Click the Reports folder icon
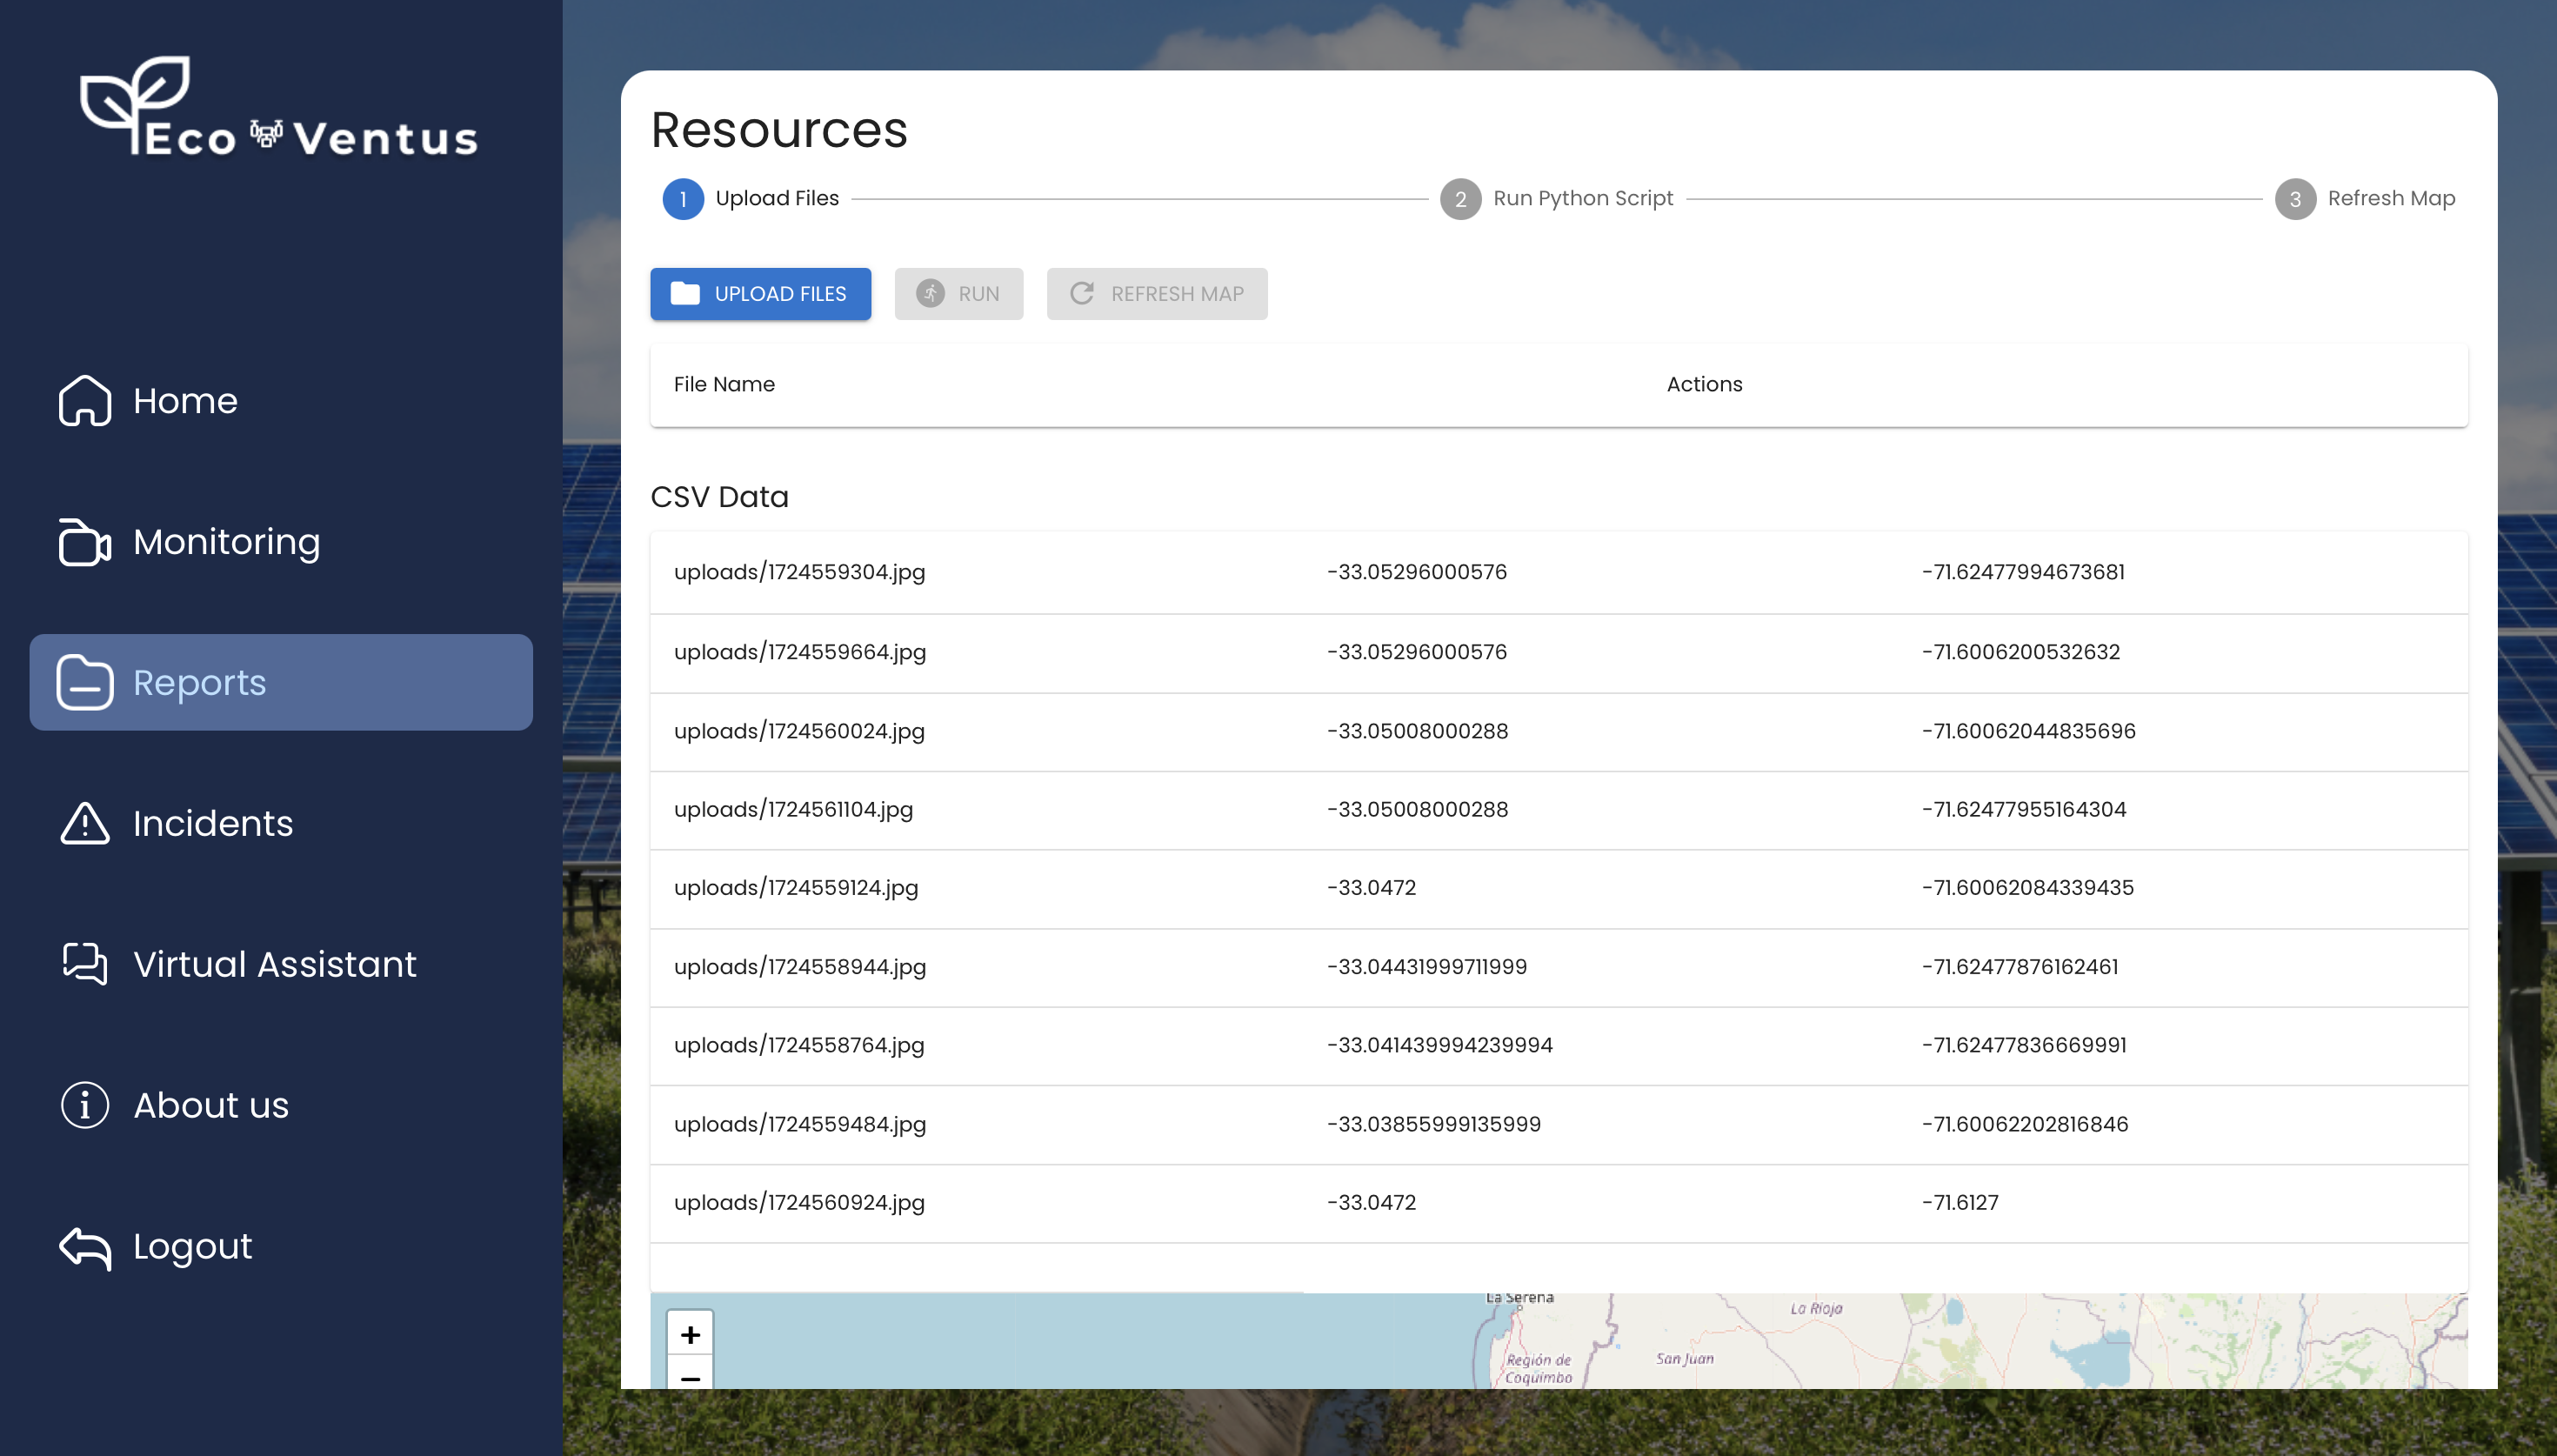Screen dimensions: 2557x1456 84,682
